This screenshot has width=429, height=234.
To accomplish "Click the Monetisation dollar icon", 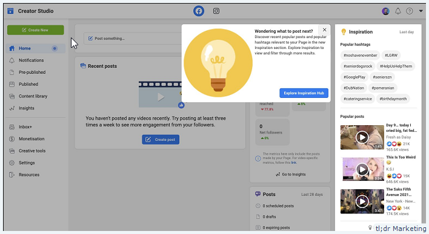I will pos(12,139).
